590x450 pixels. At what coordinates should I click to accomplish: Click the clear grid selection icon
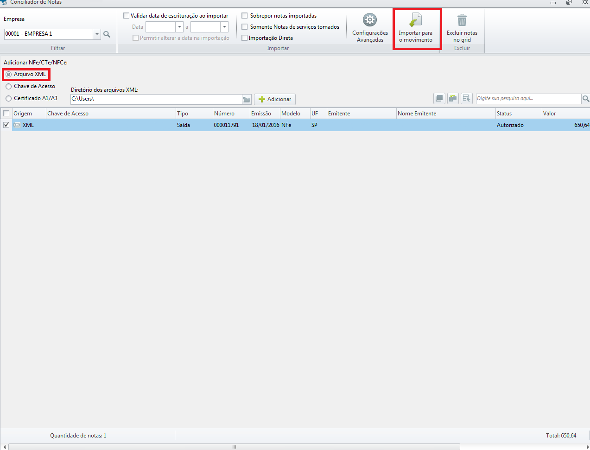(467, 98)
